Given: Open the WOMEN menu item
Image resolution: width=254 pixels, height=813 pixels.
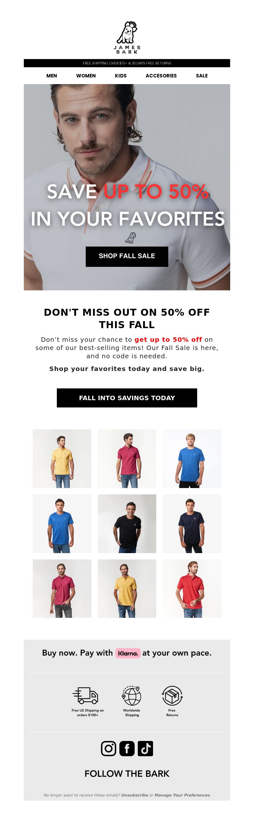Looking at the screenshot, I should pos(86,76).
